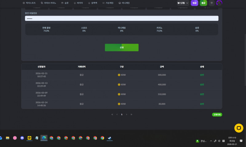This screenshot has width=246, height=147.
Task: Click the user profile avatar
Action: coord(219,3)
